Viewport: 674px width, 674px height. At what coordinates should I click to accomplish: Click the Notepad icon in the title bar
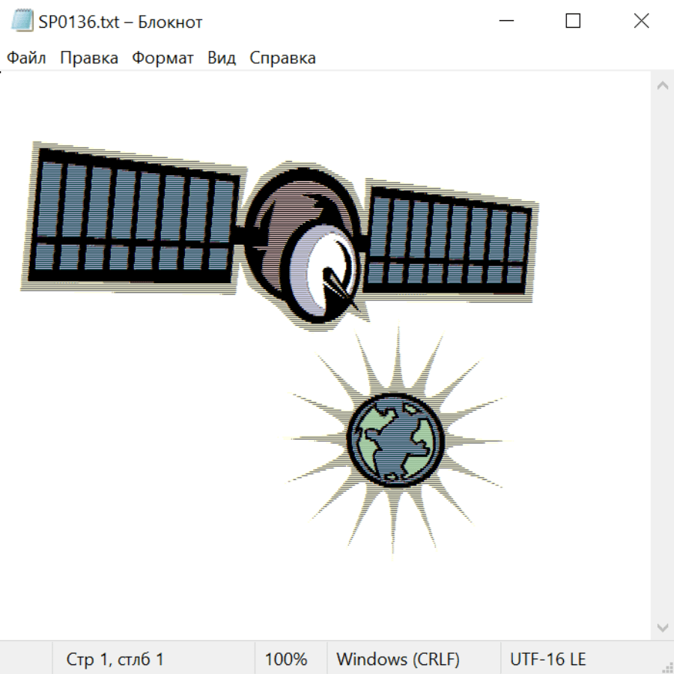20,22
